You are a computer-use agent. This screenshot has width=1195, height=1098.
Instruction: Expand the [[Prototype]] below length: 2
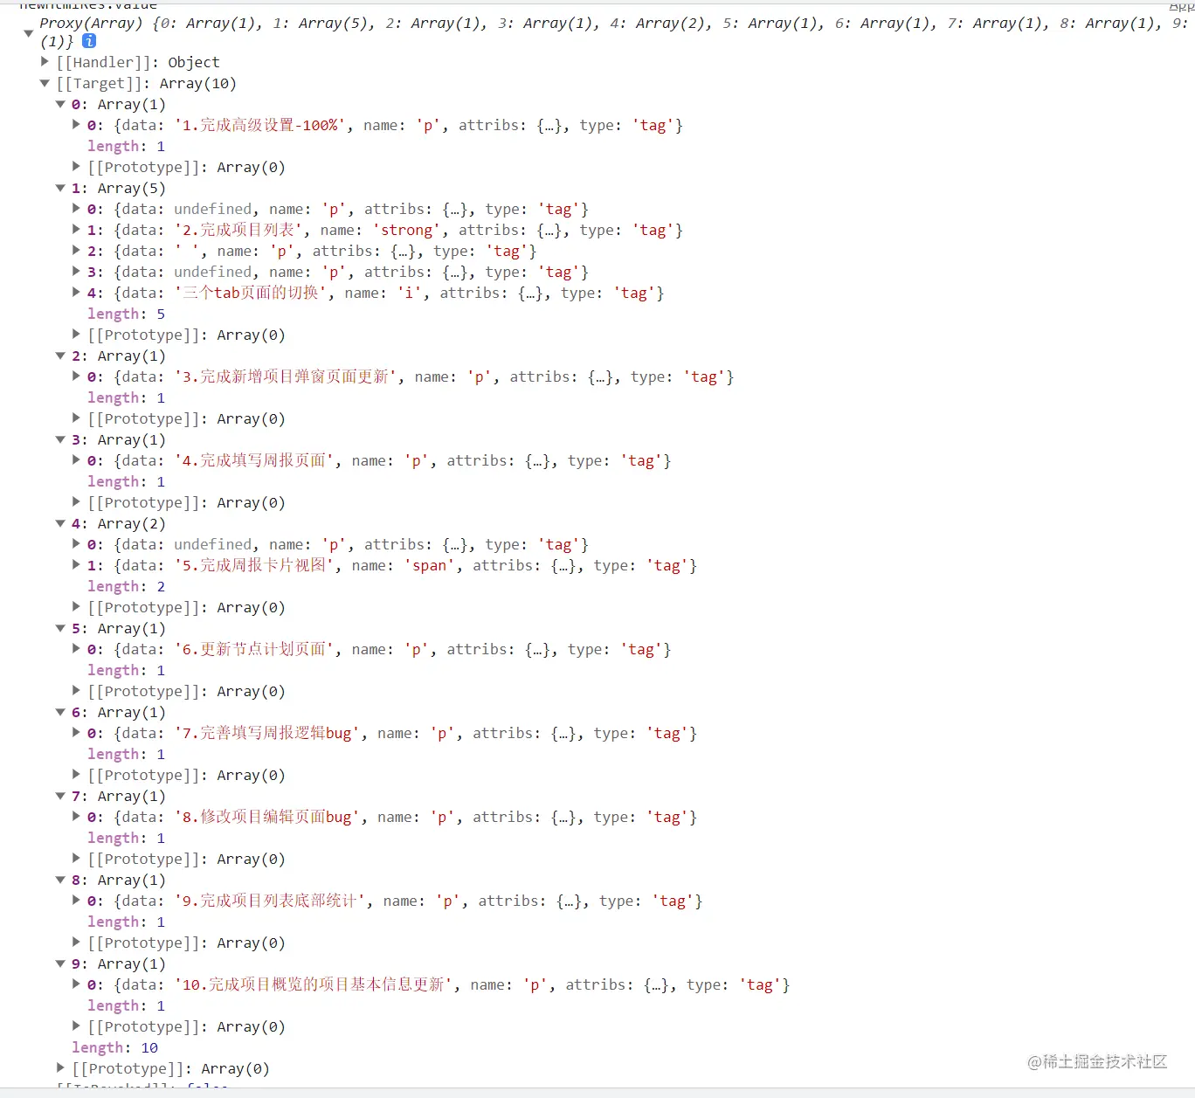point(76,607)
